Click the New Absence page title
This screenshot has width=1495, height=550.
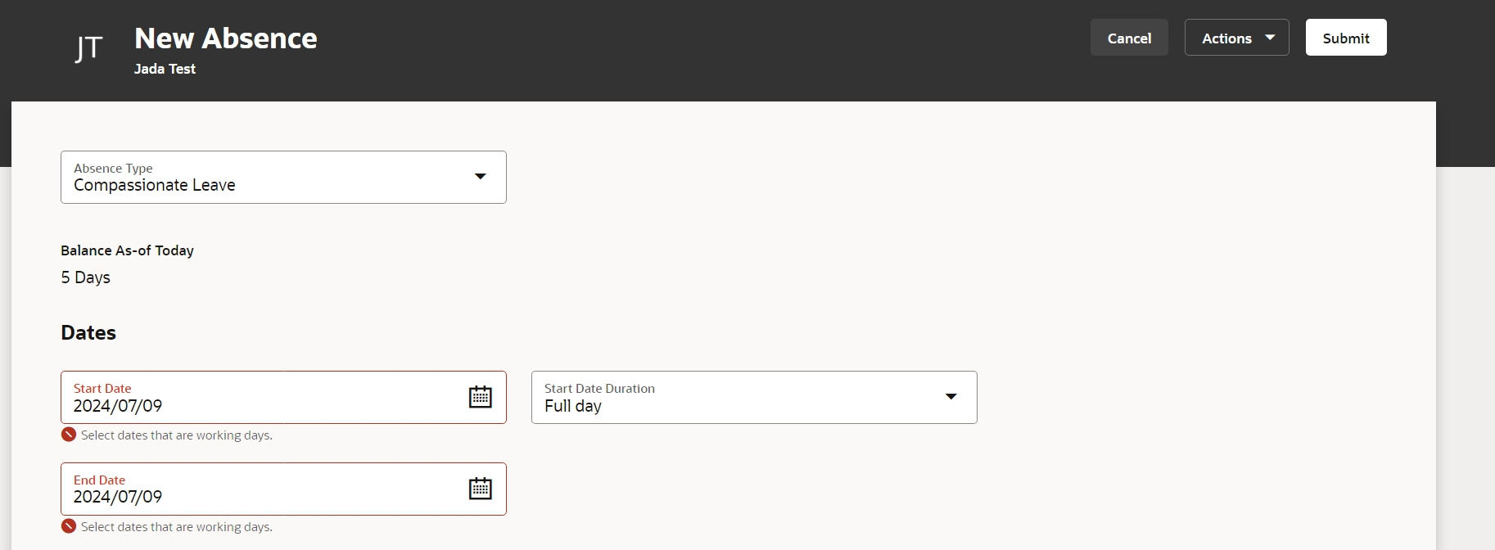coord(225,38)
